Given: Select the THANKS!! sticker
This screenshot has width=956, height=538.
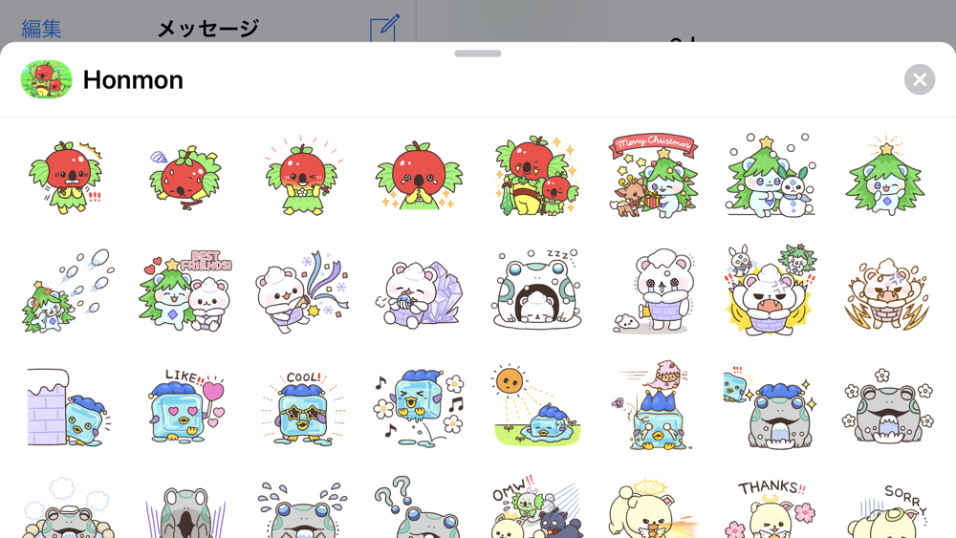Looking at the screenshot, I should click(771, 508).
